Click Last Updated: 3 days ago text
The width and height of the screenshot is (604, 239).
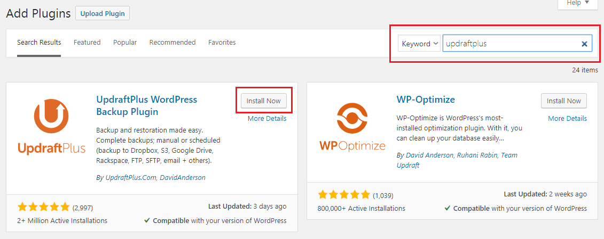coord(247,207)
